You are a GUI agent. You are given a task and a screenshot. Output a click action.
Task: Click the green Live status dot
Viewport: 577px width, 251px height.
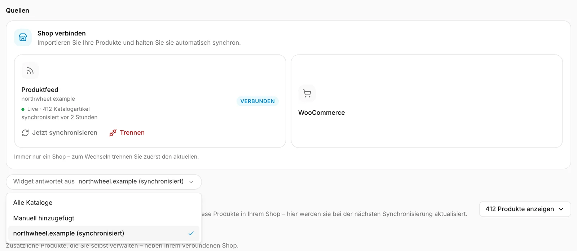pos(23,109)
